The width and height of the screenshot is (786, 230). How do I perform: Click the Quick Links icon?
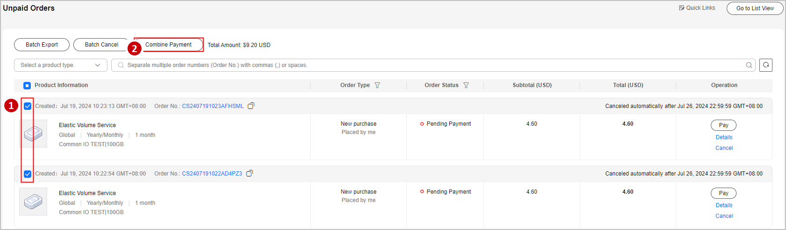[x=682, y=8]
